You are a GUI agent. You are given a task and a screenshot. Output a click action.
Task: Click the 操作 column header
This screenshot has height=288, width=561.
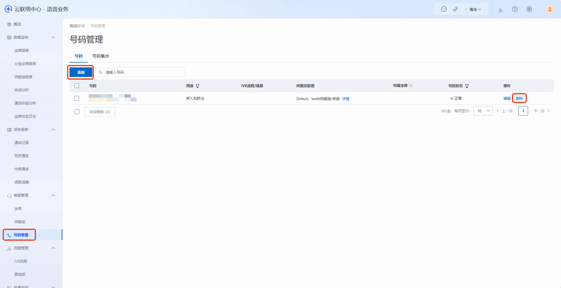(x=507, y=86)
